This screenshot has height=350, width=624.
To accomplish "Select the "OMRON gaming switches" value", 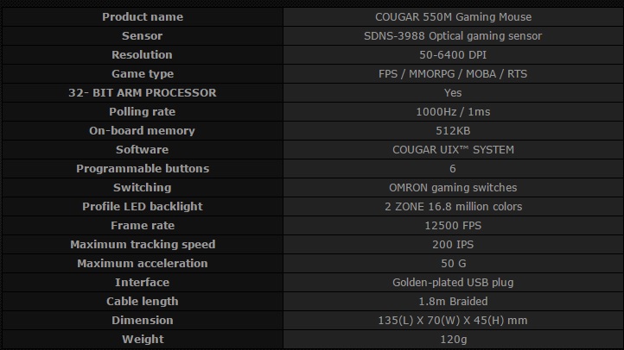I will [452, 188].
